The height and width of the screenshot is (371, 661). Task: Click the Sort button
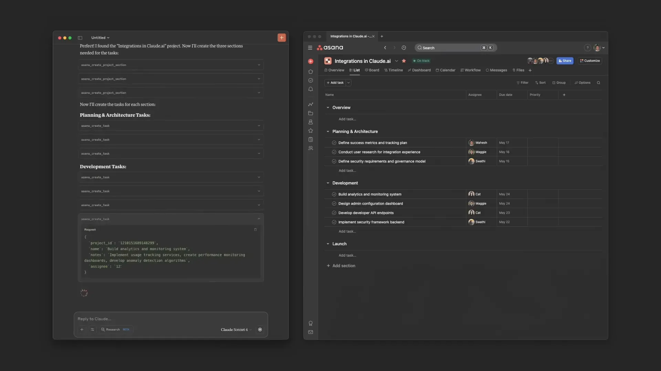point(540,83)
